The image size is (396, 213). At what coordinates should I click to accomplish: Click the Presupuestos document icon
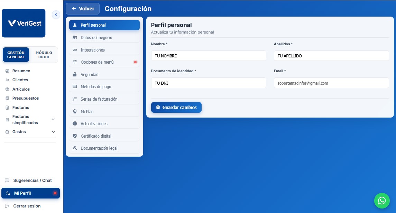coord(7,98)
